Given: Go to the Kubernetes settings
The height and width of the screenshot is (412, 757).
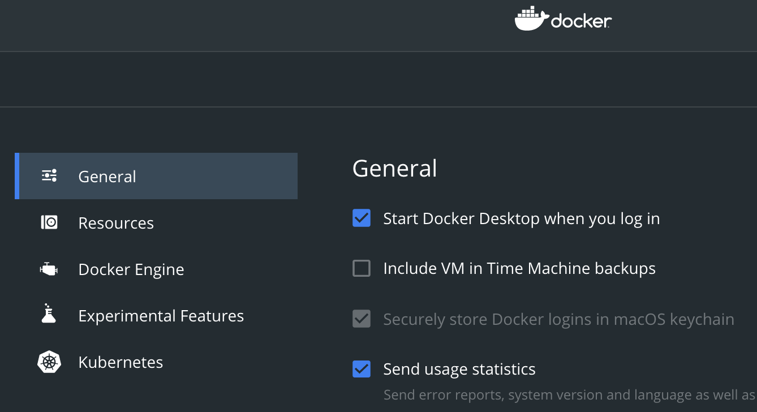Looking at the screenshot, I should pos(156,362).
